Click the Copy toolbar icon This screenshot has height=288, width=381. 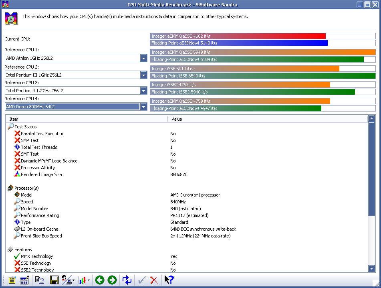coord(39,280)
